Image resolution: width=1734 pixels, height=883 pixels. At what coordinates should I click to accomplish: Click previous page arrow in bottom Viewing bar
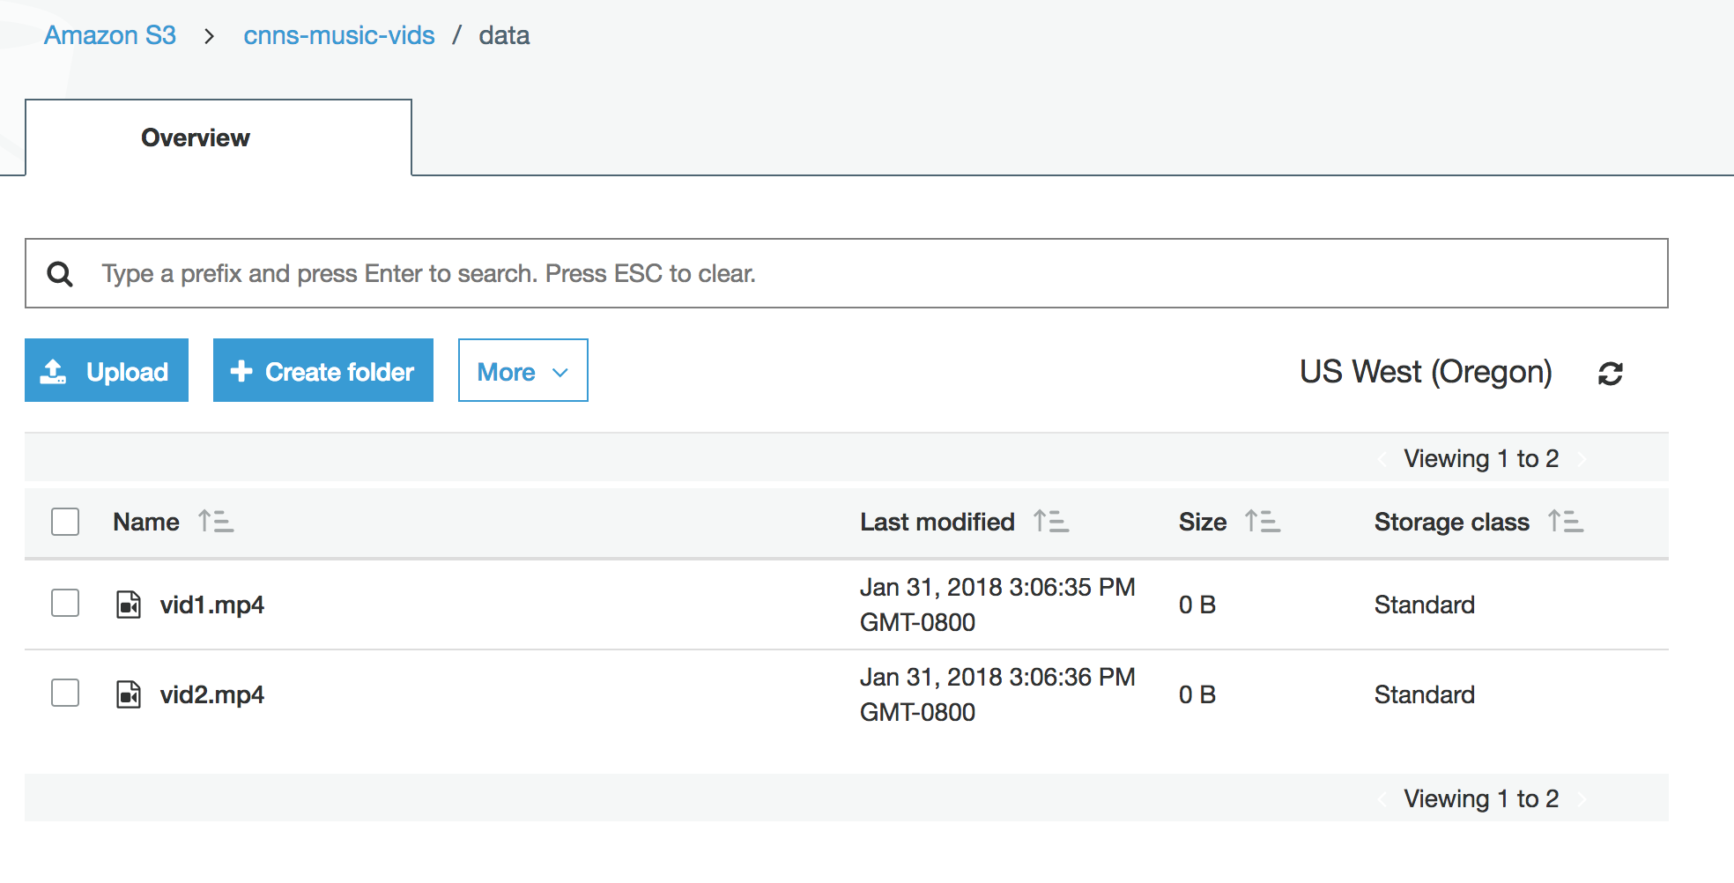coord(1382,799)
